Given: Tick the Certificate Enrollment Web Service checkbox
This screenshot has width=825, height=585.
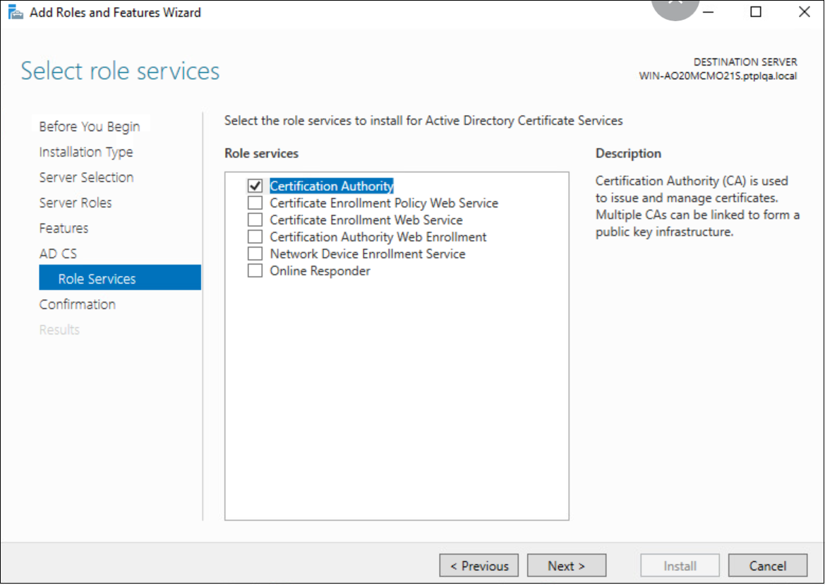Looking at the screenshot, I should coord(255,219).
